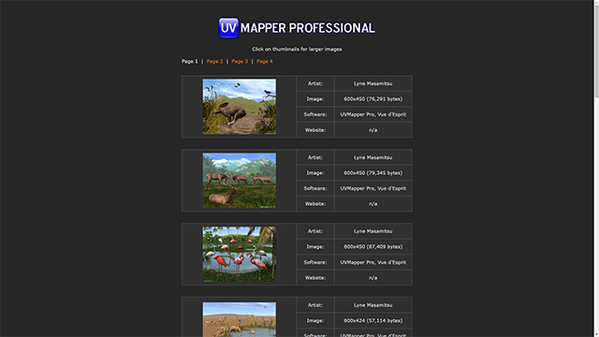Click the 600x424 (57,114 bytes) image size cell

[373, 320]
